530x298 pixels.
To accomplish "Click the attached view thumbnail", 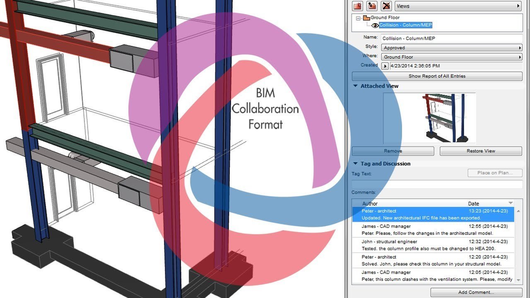I will click(430, 118).
